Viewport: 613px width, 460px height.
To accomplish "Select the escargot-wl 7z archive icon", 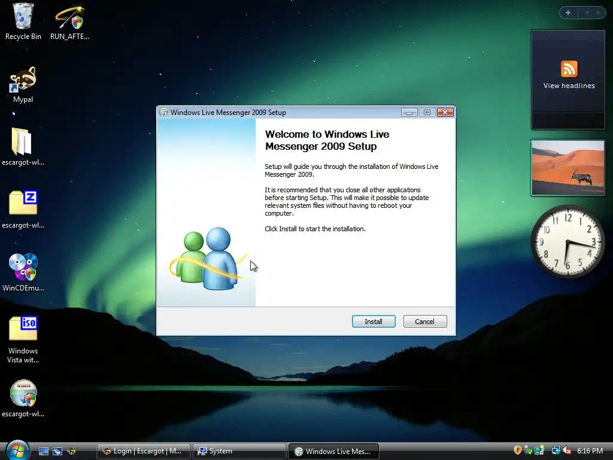I will point(23,209).
